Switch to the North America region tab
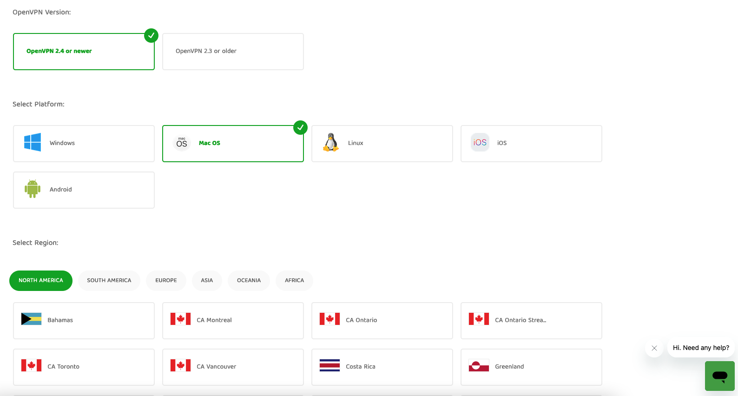Image resolution: width=738 pixels, height=396 pixels. (41, 281)
